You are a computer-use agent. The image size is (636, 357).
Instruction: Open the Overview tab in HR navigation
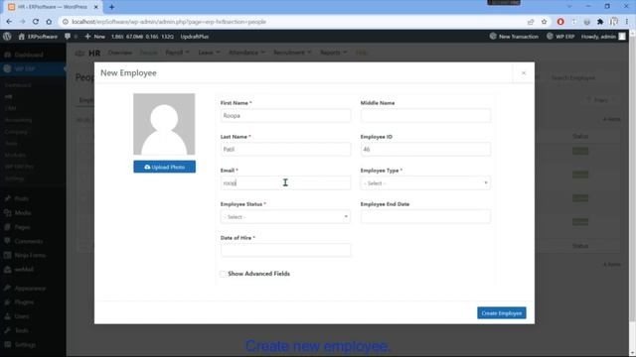click(119, 53)
